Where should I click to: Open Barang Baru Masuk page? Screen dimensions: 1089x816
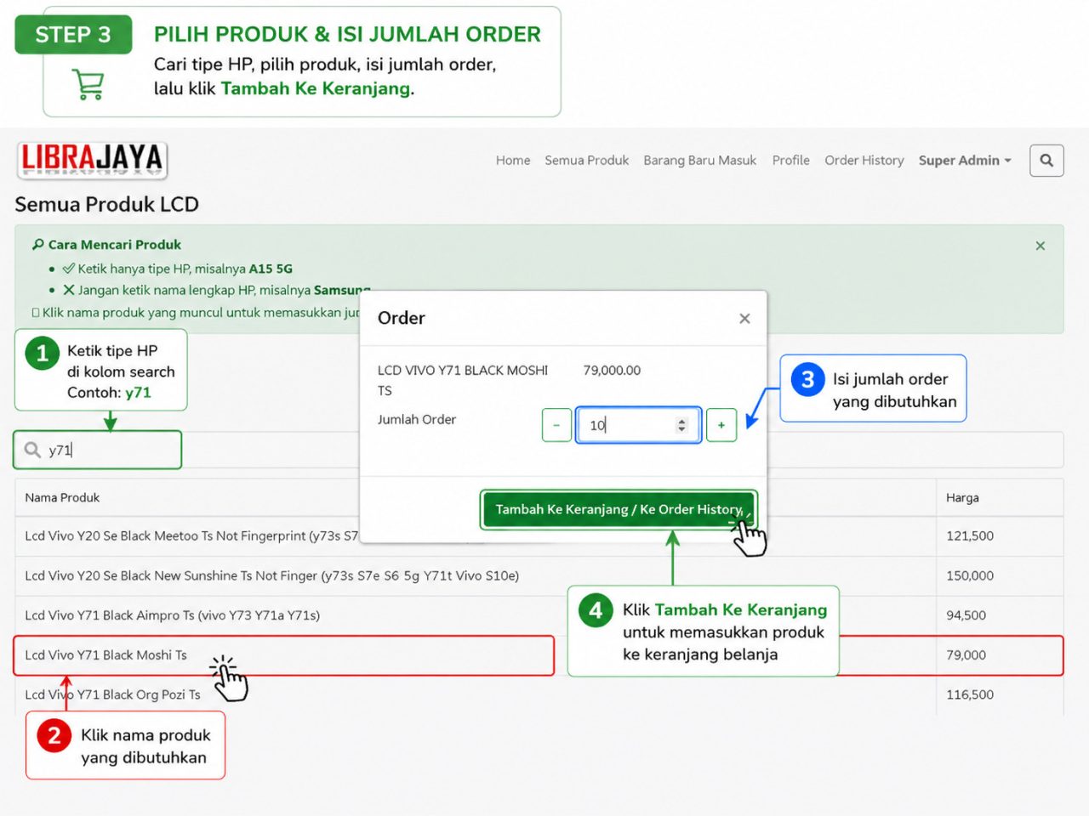point(699,160)
